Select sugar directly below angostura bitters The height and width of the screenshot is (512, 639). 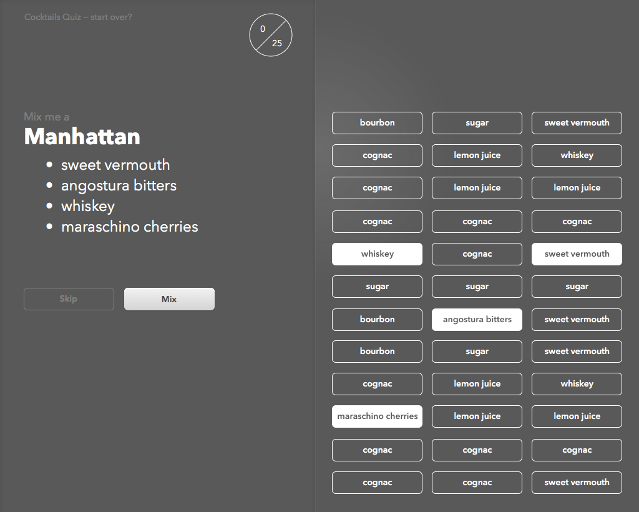[x=477, y=352]
